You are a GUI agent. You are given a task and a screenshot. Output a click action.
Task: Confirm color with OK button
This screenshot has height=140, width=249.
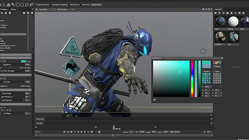[x=217, y=62]
